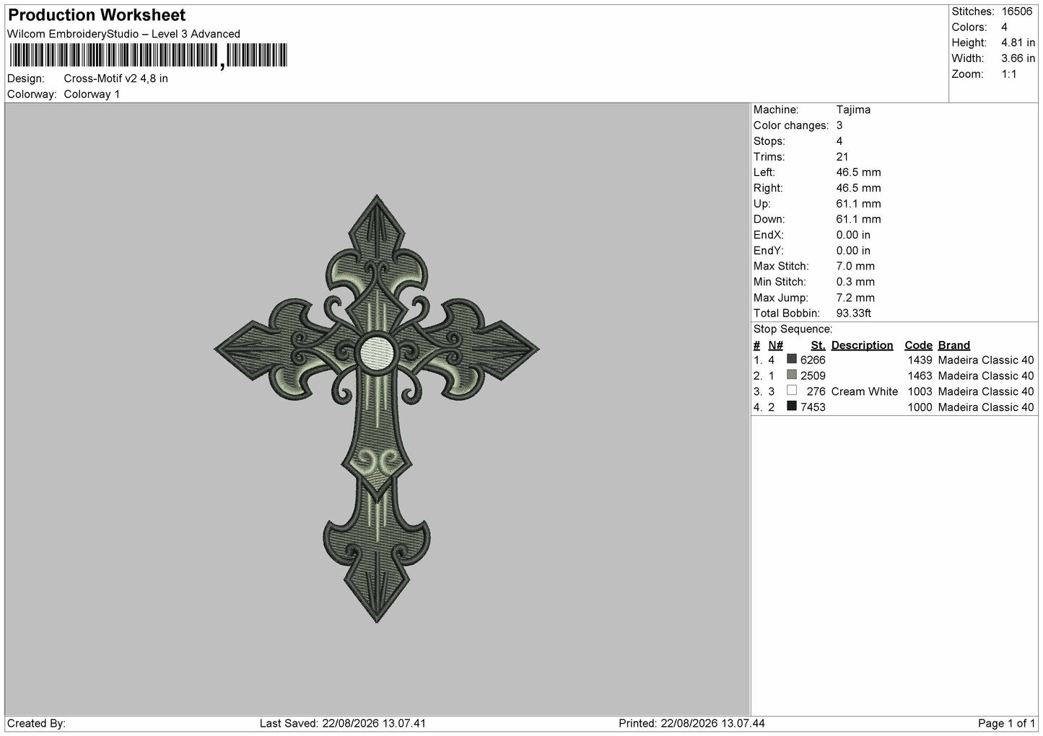Click the 'N#' column header
The height and width of the screenshot is (736, 1043).
tap(775, 345)
